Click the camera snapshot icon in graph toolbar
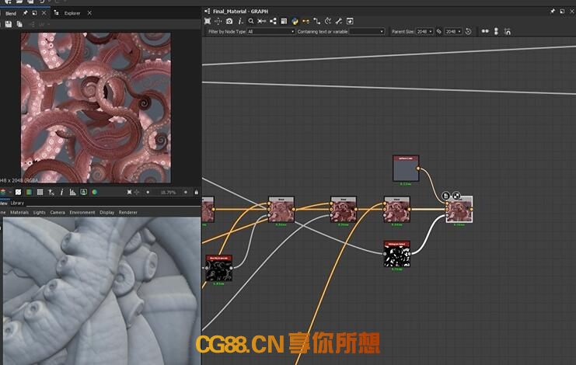The height and width of the screenshot is (365, 576). click(229, 21)
